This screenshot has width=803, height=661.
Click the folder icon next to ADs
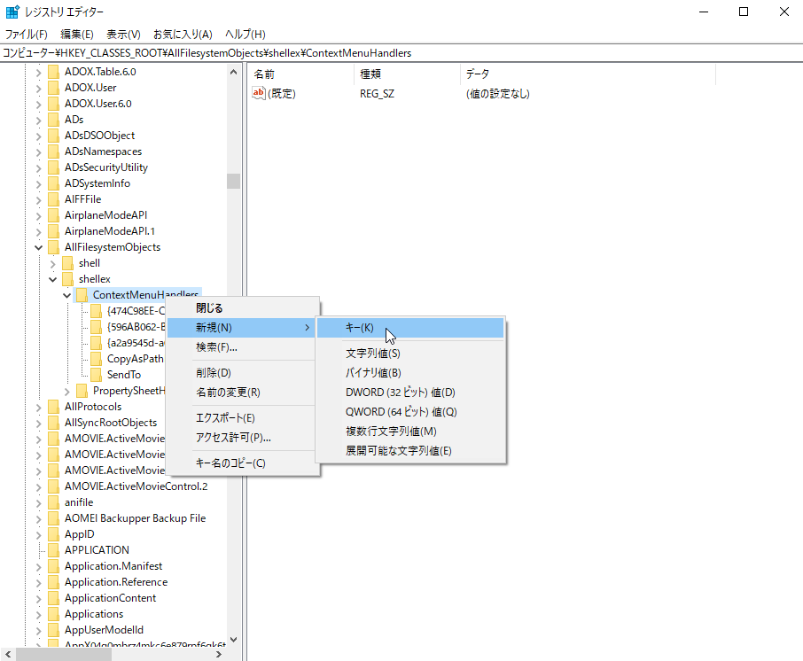[x=54, y=120]
